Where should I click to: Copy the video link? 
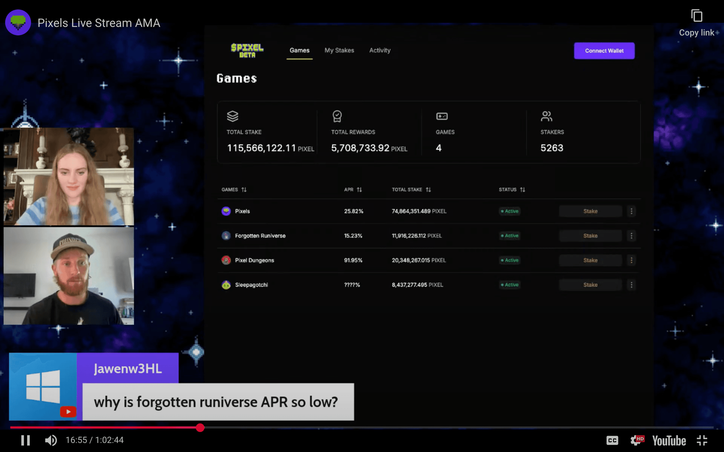click(x=696, y=23)
